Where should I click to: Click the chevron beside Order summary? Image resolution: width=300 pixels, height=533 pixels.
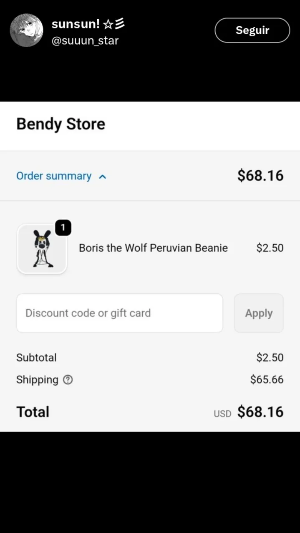click(103, 177)
